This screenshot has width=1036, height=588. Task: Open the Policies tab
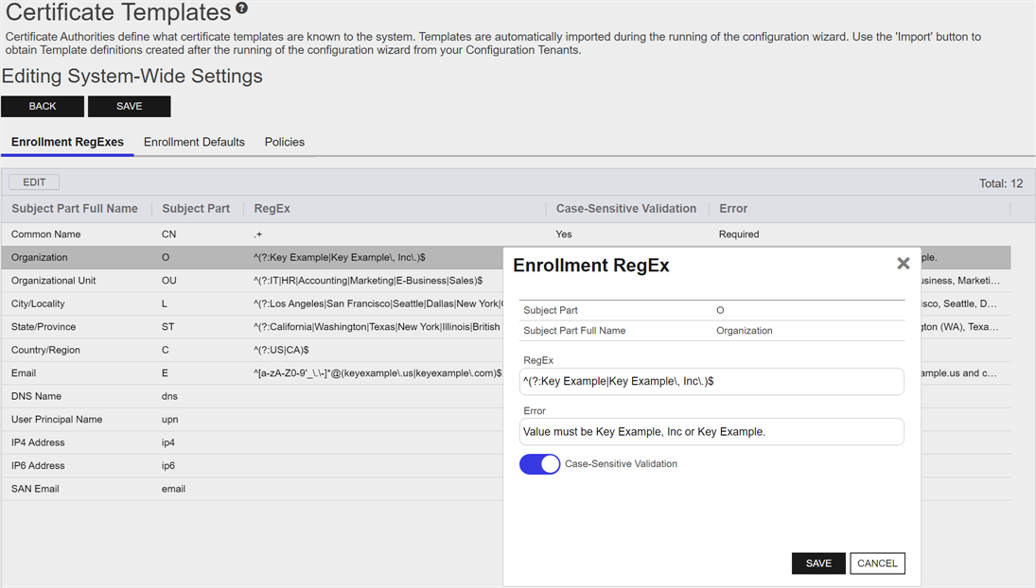[284, 142]
